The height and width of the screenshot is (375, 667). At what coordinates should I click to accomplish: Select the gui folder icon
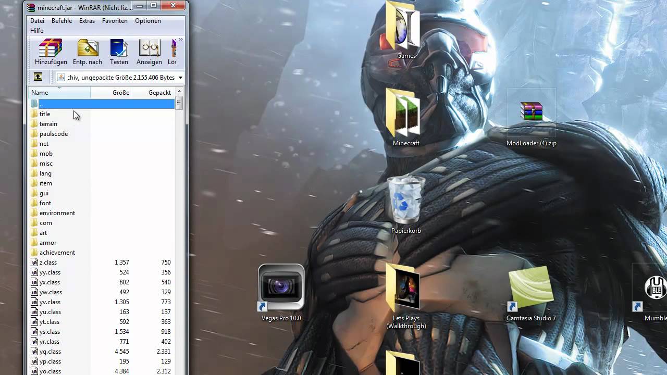[x=34, y=193]
